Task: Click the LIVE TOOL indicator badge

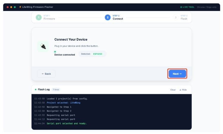Action: coord(187,7)
